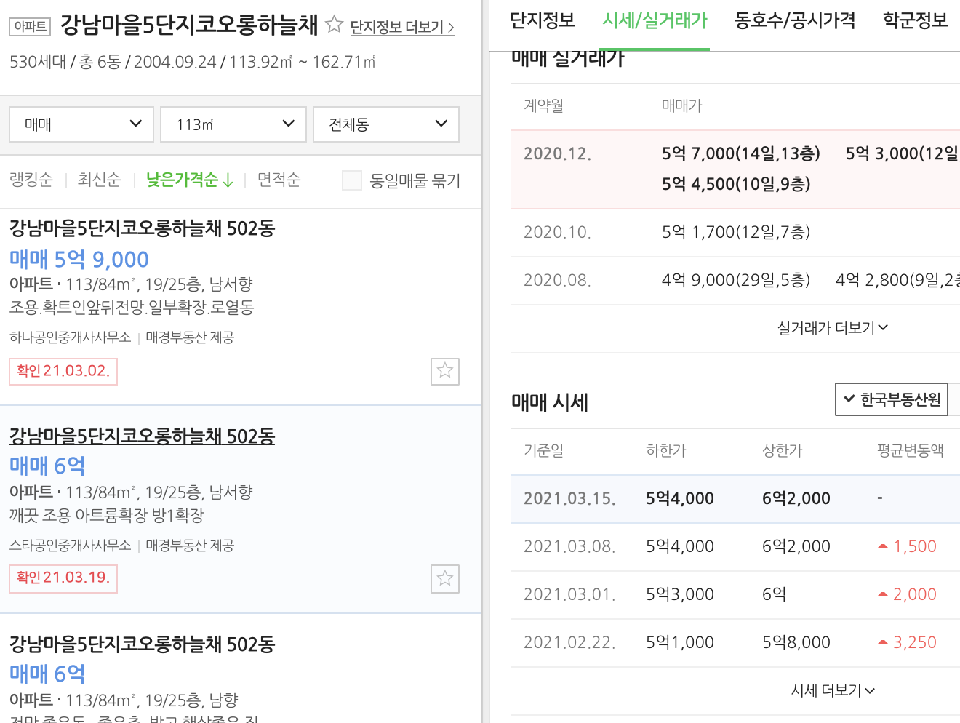Select the 2020.12. transaction row
The width and height of the screenshot is (960, 723).
pyautogui.click(x=735, y=169)
